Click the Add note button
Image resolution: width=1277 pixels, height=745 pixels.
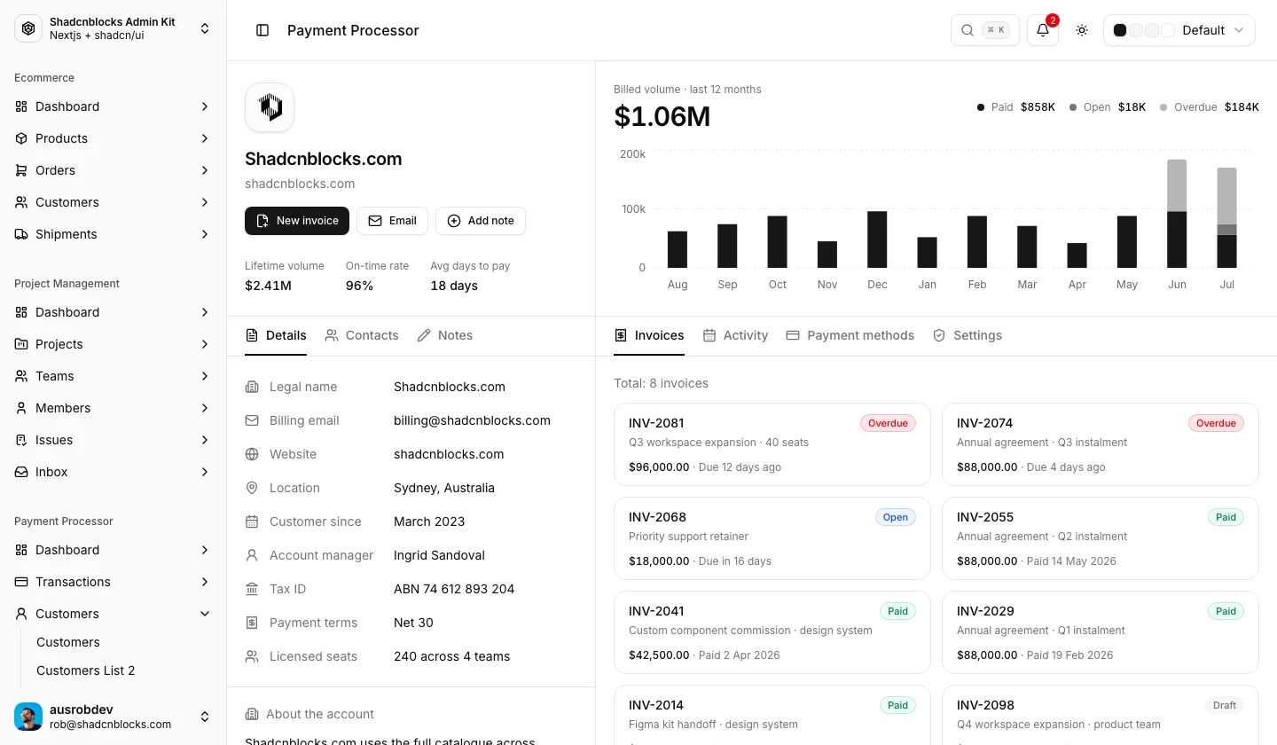coord(481,221)
